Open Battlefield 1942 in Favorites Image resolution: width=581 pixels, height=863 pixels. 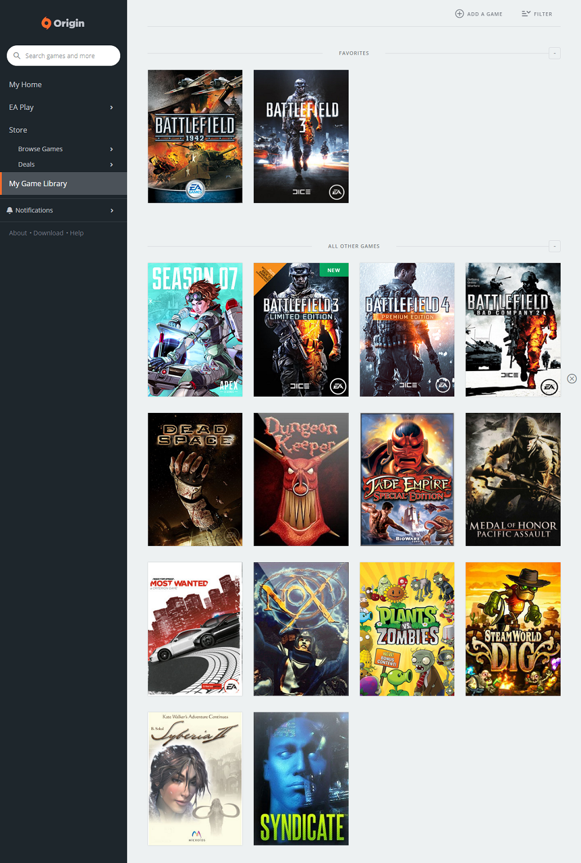tap(195, 137)
